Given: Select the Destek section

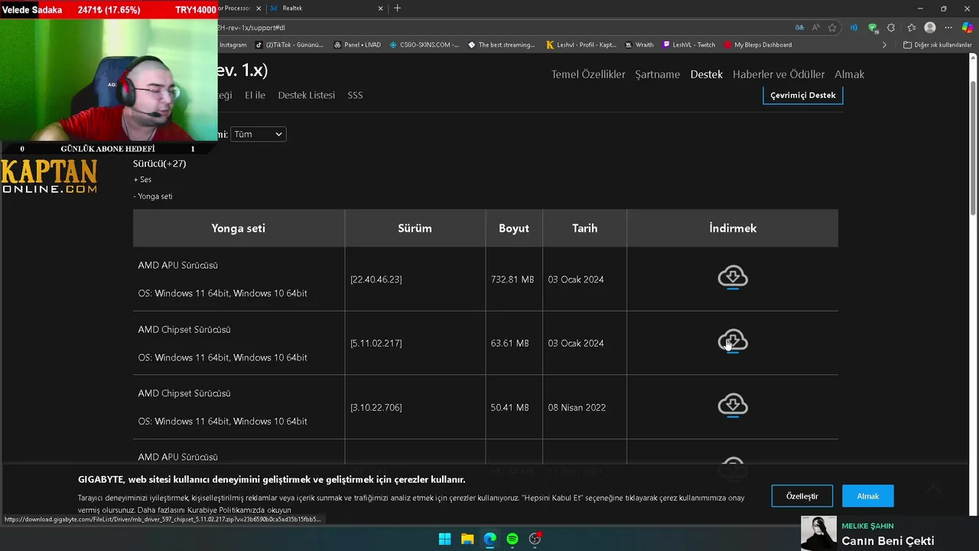Looking at the screenshot, I should [x=706, y=74].
